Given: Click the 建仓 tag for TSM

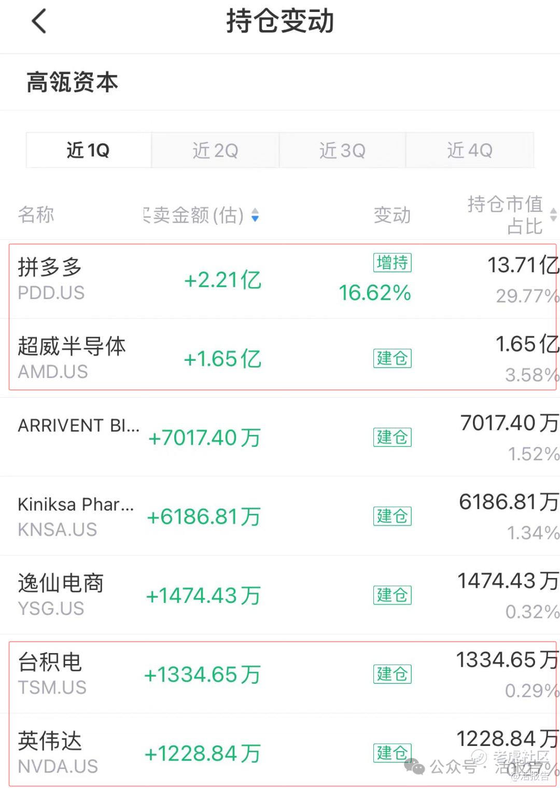Looking at the screenshot, I should pos(393,674).
